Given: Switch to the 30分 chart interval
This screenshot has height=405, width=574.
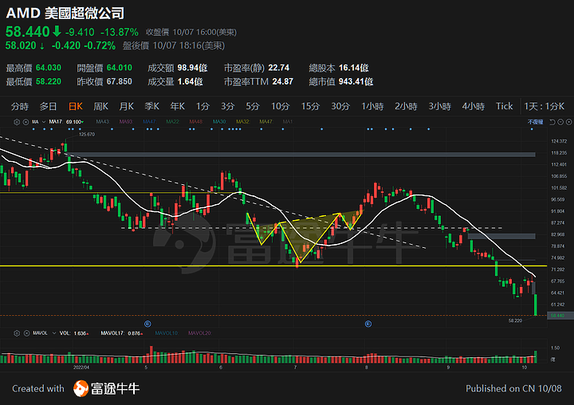Looking at the screenshot, I should pos(340,107).
